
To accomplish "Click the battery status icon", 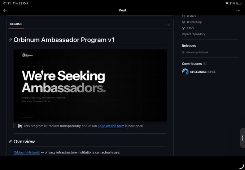I will (239, 3).
